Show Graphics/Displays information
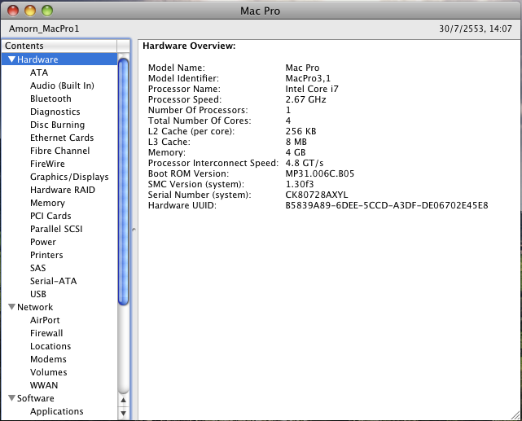The height and width of the screenshot is (421, 522). pyautogui.click(x=69, y=177)
